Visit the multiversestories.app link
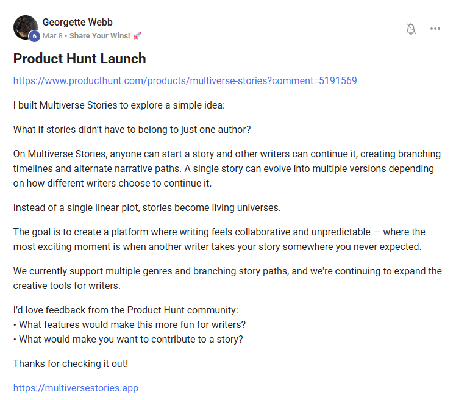Image resolution: width=456 pixels, height=400 pixels. click(x=76, y=388)
